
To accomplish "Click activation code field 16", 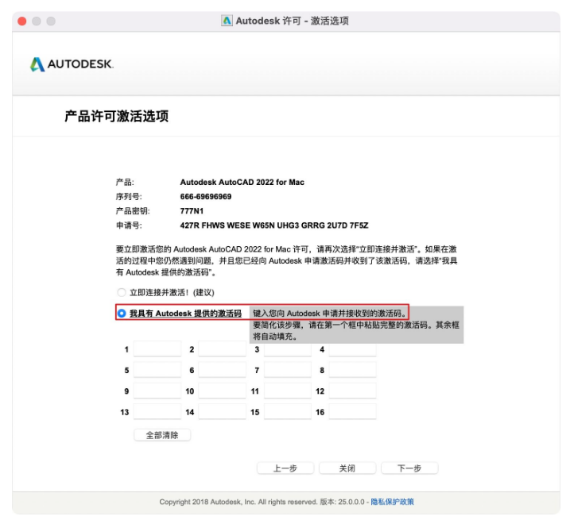I will [353, 412].
